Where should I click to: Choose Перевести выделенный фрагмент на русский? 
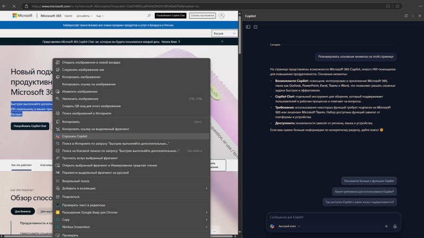(131, 173)
